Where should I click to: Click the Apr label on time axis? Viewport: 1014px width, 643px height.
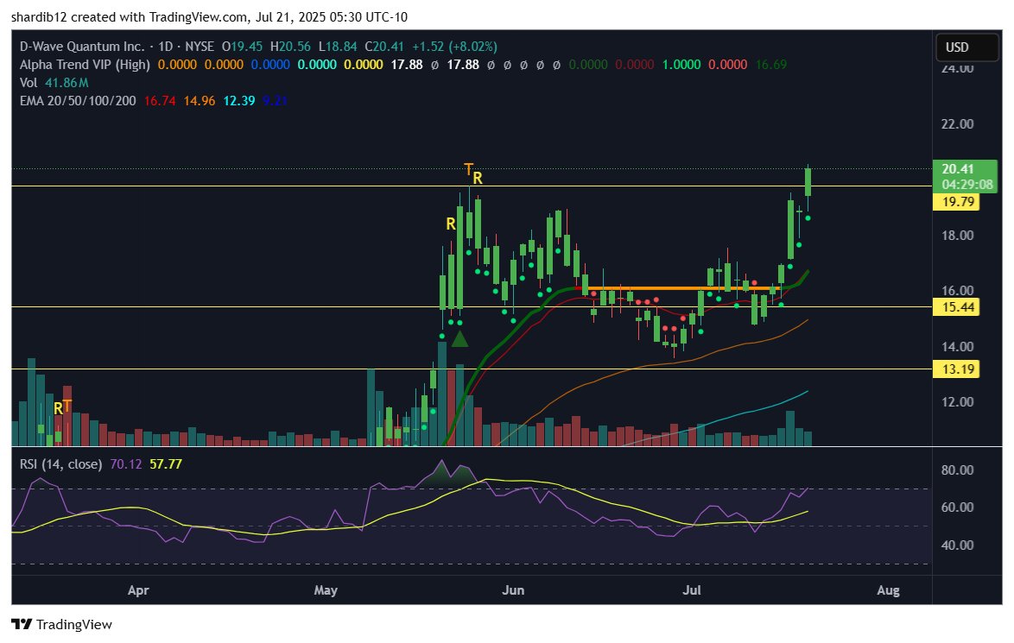(138, 590)
